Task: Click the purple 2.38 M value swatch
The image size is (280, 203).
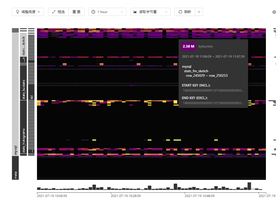Action: click(188, 46)
